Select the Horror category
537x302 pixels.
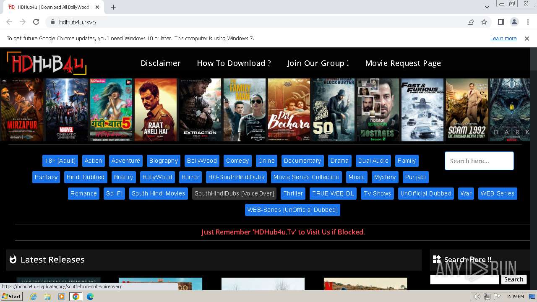(190, 177)
